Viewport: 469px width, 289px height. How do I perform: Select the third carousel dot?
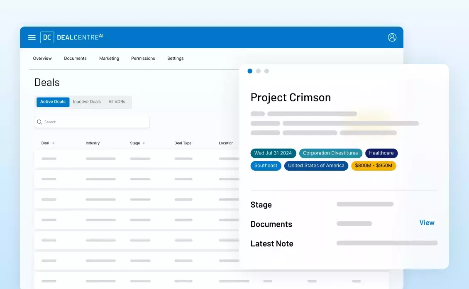point(266,71)
